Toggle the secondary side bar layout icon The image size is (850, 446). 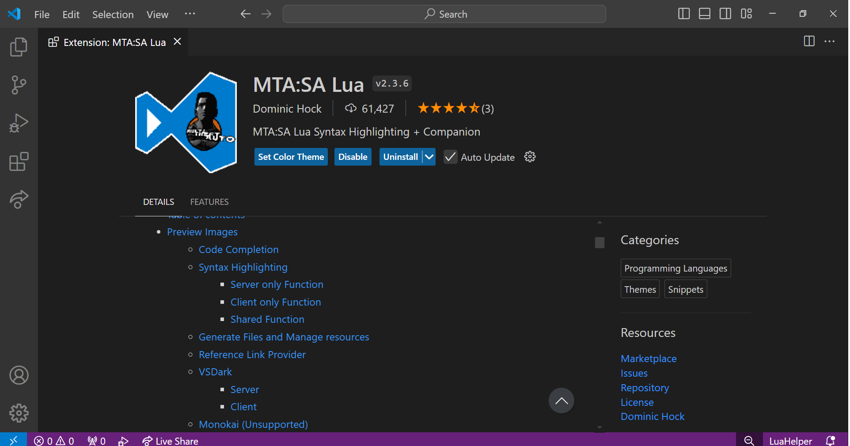(725, 14)
